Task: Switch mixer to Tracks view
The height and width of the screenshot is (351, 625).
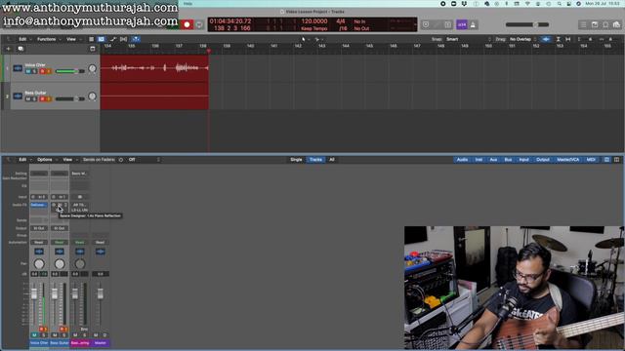Action: pyautogui.click(x=315, y=160)
